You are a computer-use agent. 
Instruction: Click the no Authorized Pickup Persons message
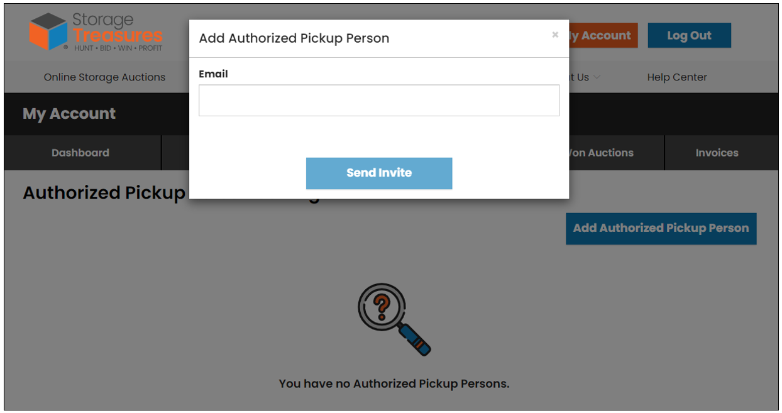(393, 383)
